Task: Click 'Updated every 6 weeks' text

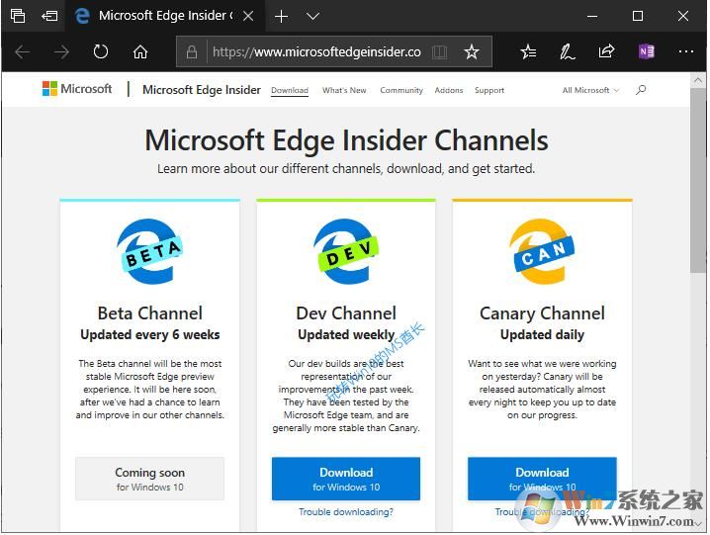Action: [x=150, y=335]
